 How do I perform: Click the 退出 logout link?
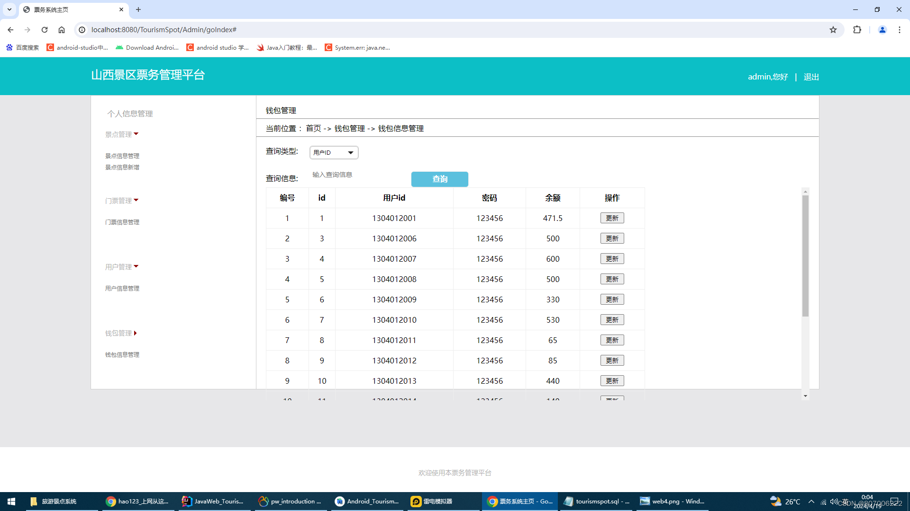point(811,77)
